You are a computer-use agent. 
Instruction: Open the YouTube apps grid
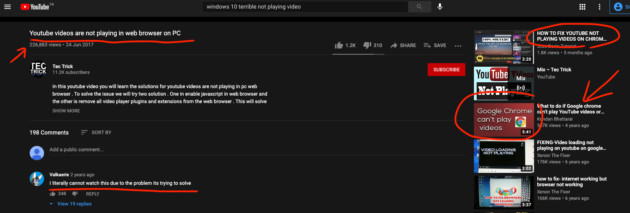tap(582, 7)
